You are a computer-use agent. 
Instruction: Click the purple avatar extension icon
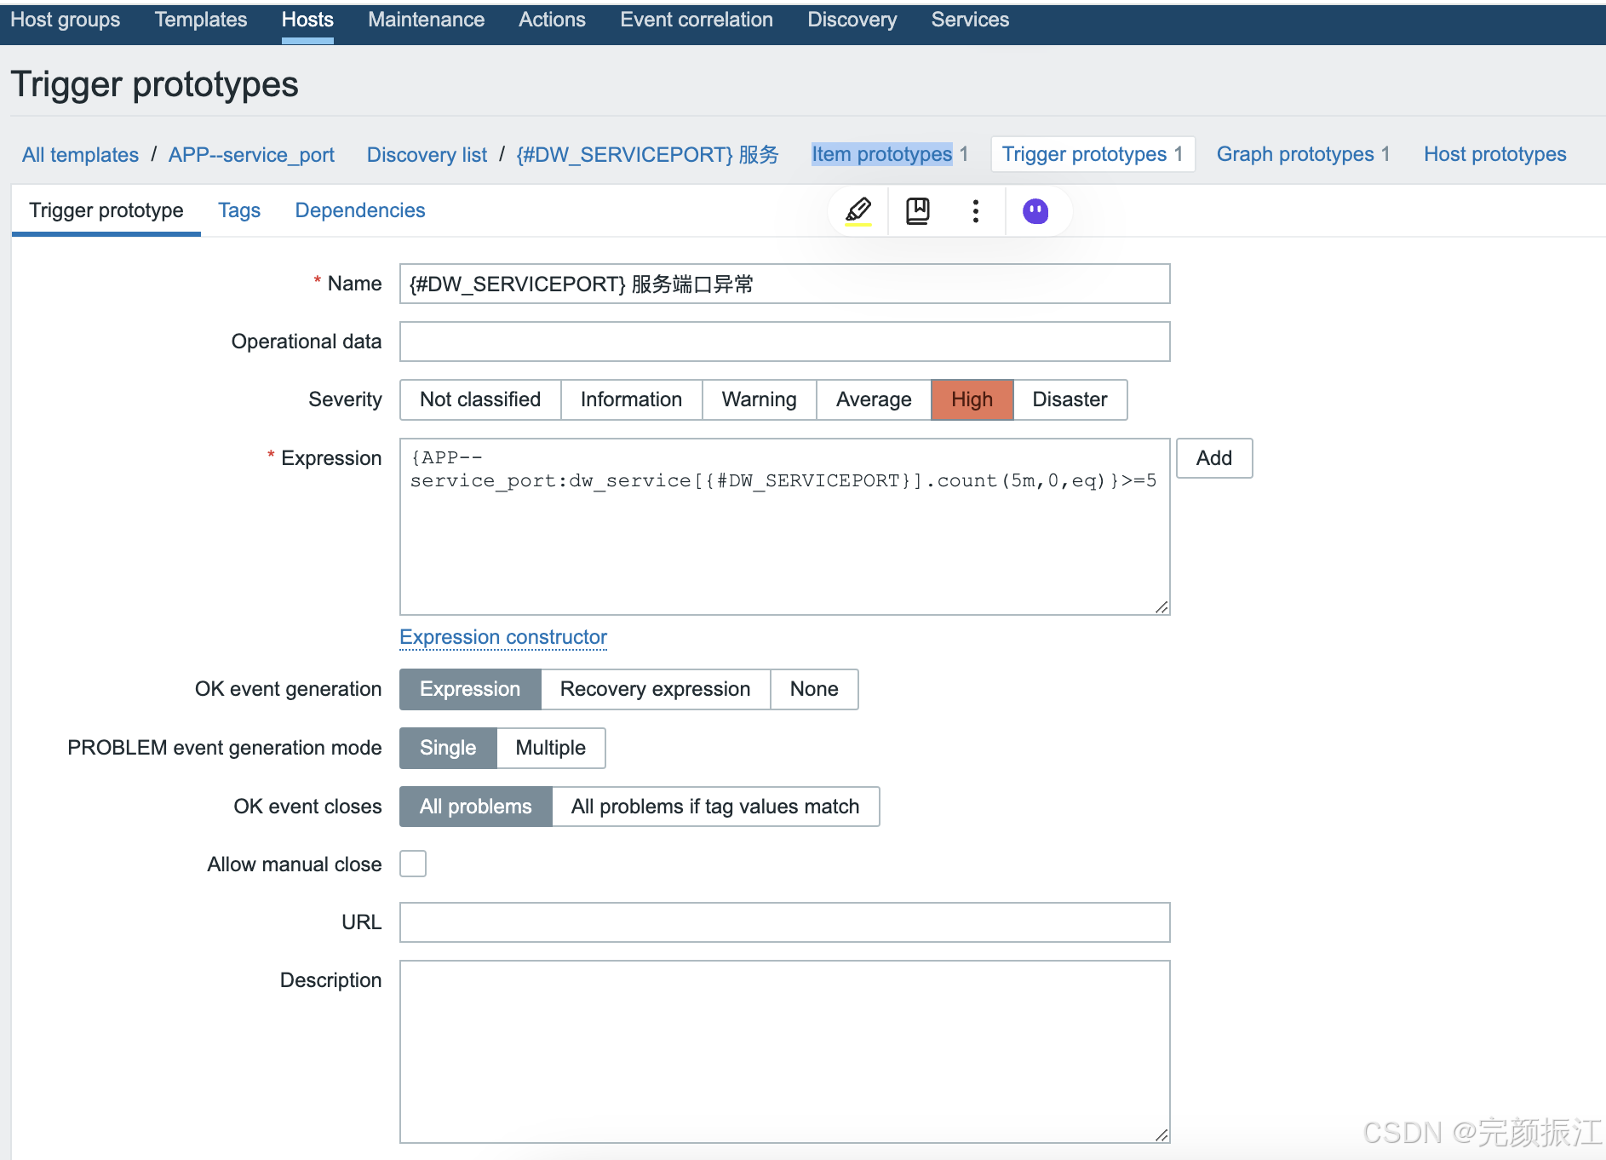point(1035,211)
